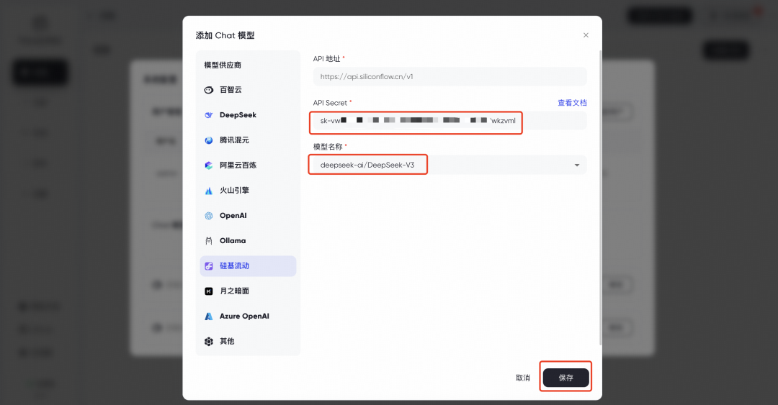Open the 查看文档 link

(572, 103)
